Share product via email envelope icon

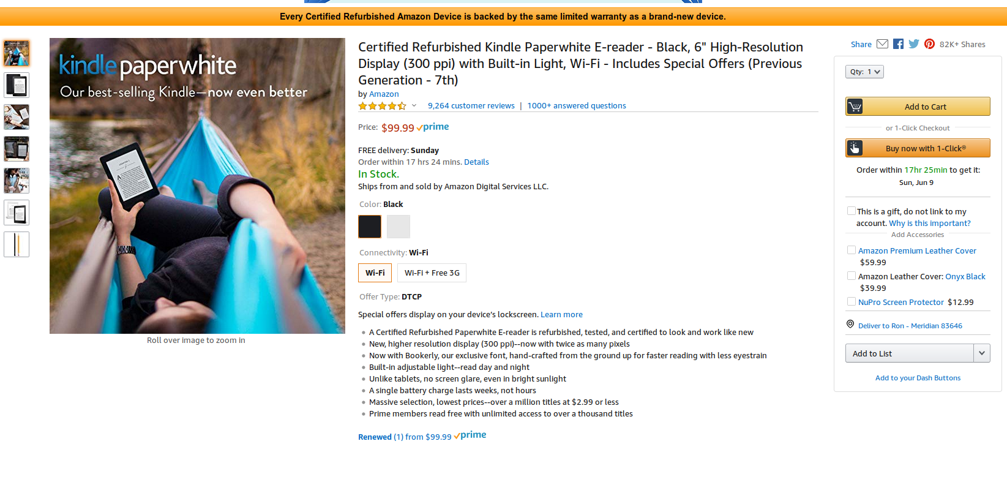click(882, 44)
